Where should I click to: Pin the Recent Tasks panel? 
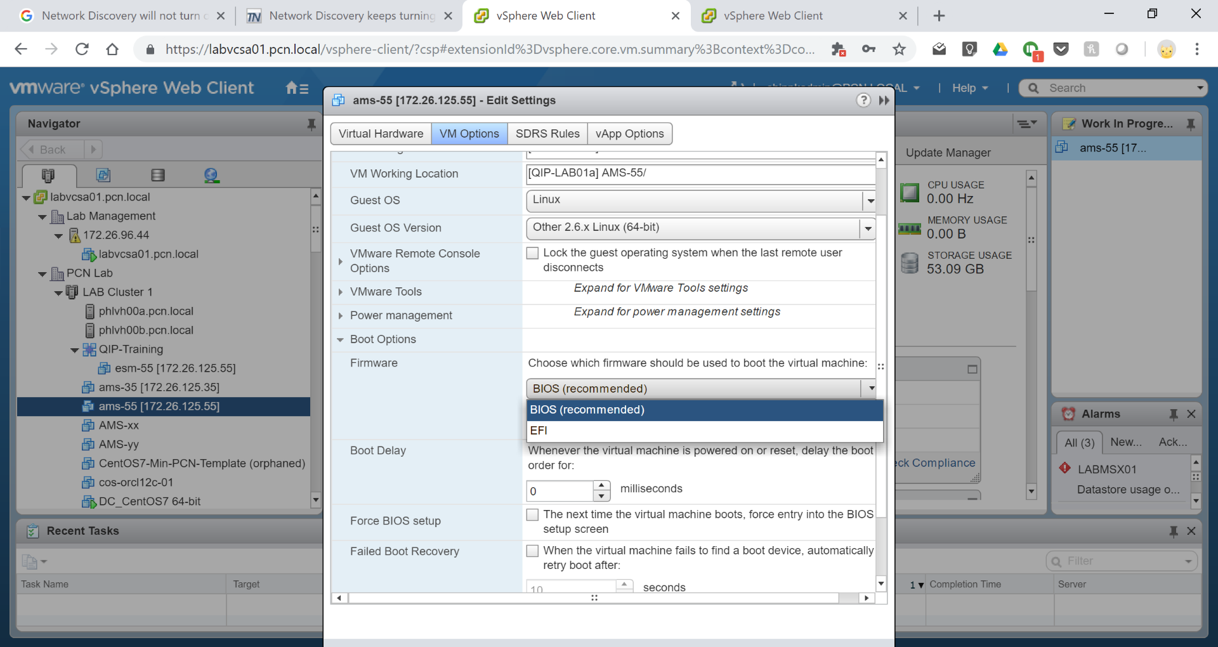[1174, 531]
